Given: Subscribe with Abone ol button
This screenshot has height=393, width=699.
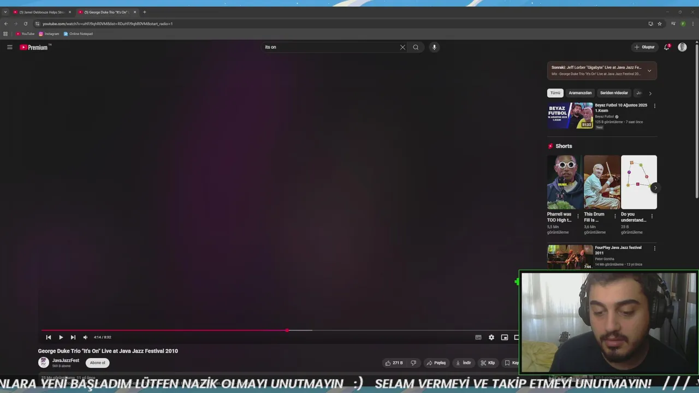Looking at the screenshot, I should pos(98,362).
